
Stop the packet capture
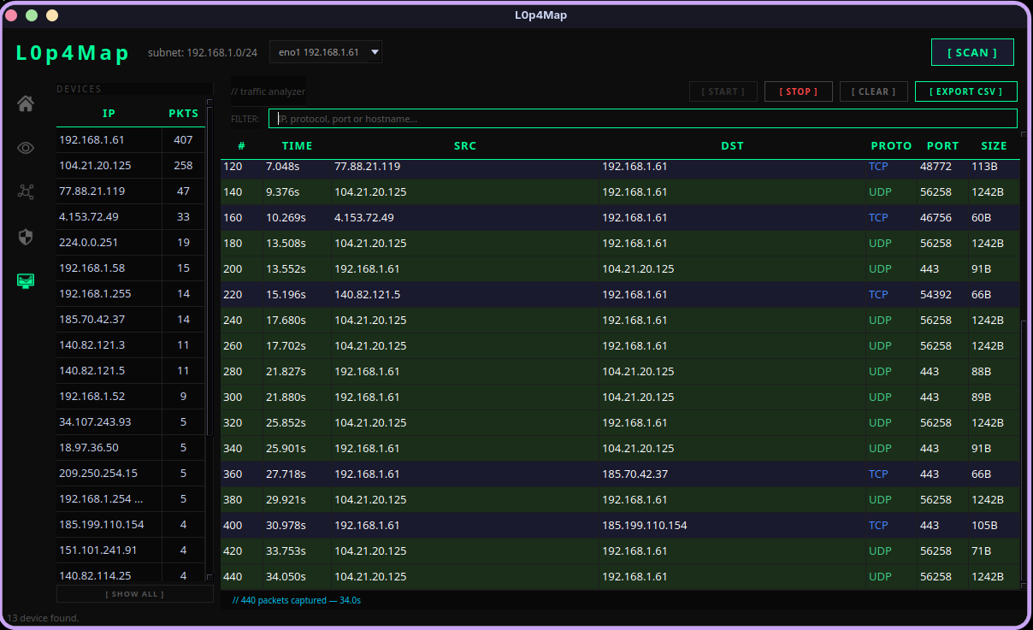pyautogui.click(x=799, y=91)
